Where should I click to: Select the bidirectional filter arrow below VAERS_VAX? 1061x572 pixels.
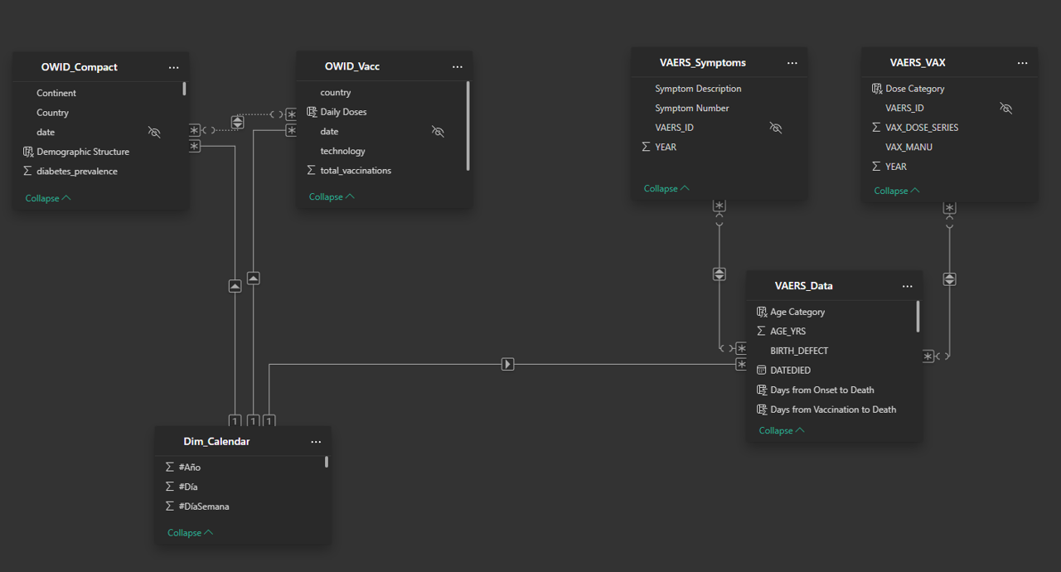(x=950, y=279)
